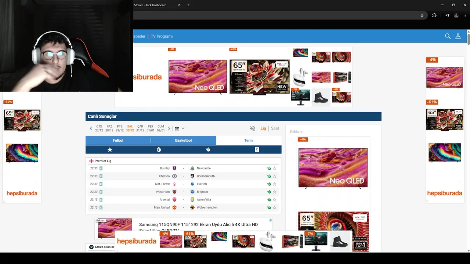Image resolution: width=470 pixels, height=264 pixels.
Task: Select the white C icon filter
Action: (x=257, y=150)
